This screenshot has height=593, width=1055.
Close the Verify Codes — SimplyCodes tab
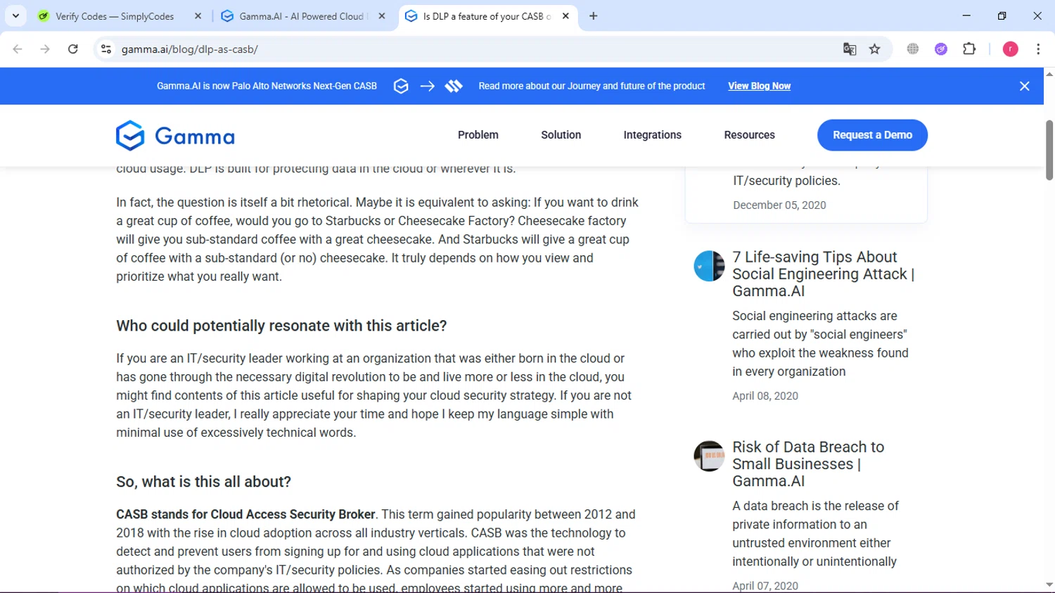(x=198, y=16)
